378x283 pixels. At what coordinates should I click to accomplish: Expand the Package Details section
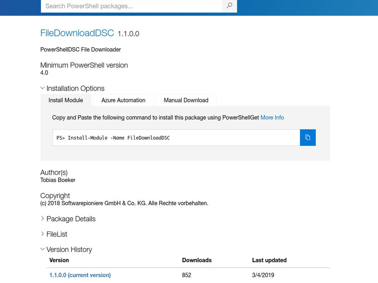(x=68, y=219)
